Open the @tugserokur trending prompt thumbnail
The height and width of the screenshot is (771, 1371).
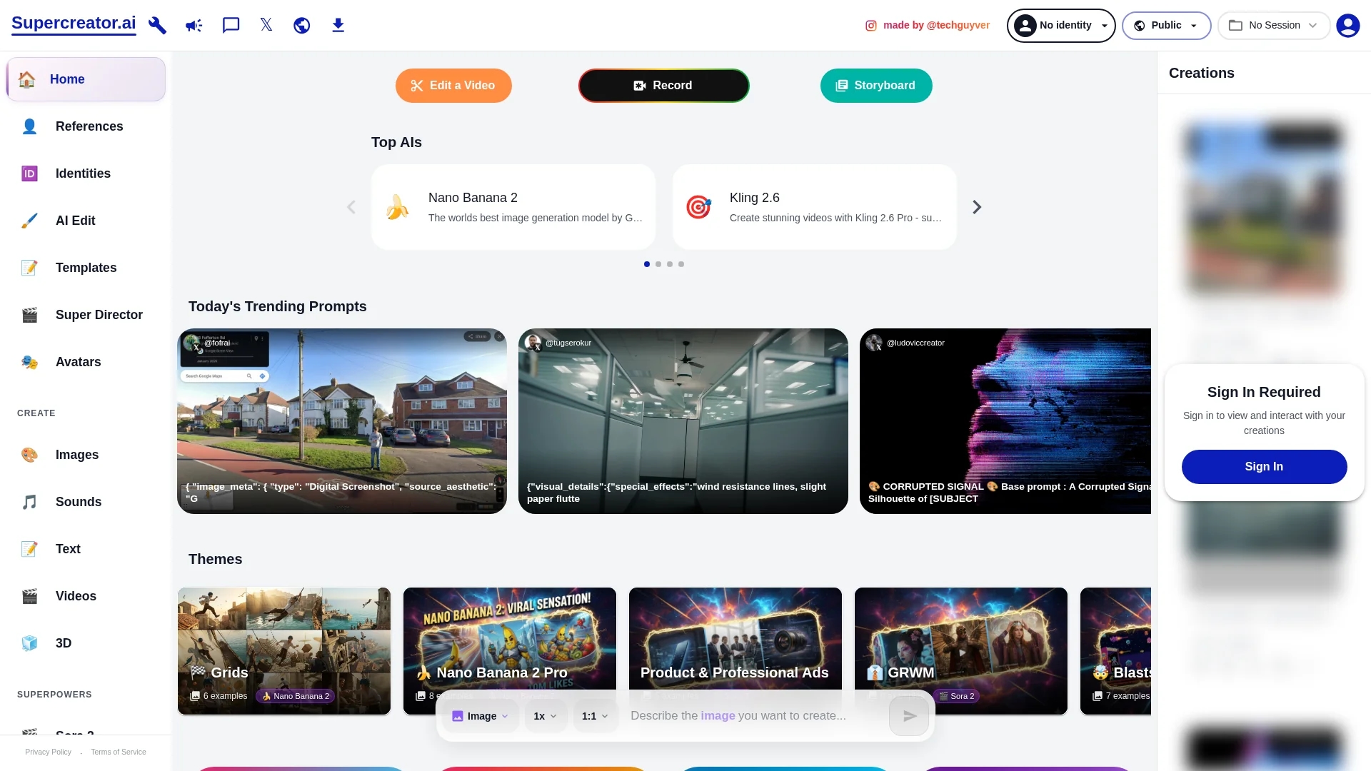coord(683,421)
